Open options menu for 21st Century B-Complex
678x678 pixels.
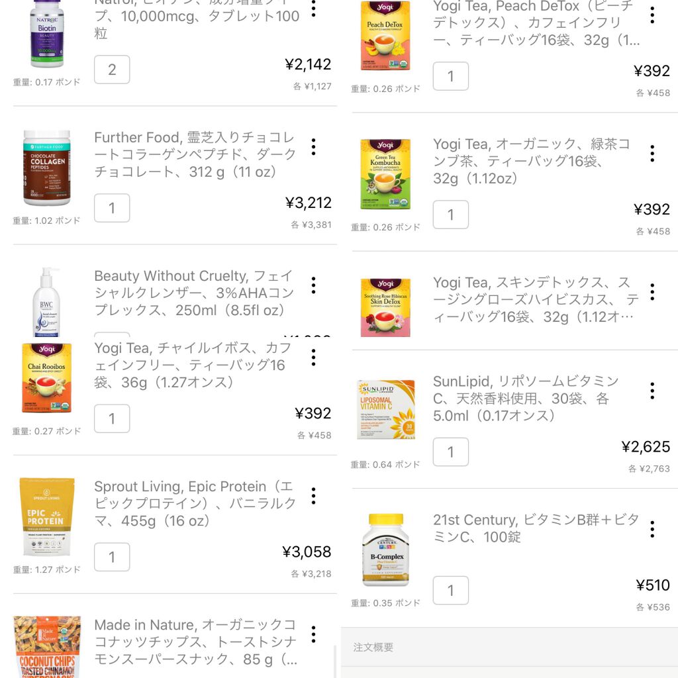pyautogui.click(x=652, y=529)
